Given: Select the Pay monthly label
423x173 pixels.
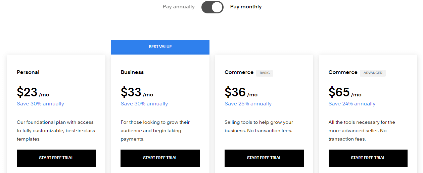Looking at the screenshot, I should point(246,7).
